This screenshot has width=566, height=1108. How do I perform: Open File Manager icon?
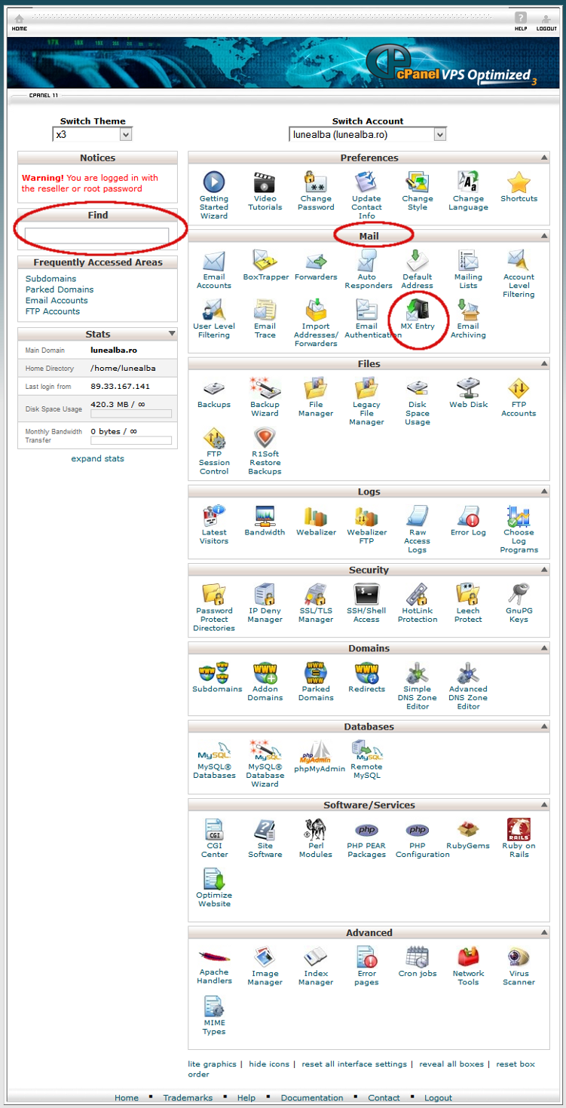pos(316,397)
